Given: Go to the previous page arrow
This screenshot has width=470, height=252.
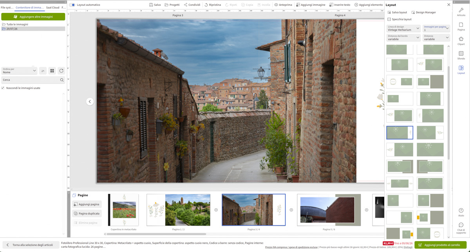Looking at the screenshot, I should point(90,102).
